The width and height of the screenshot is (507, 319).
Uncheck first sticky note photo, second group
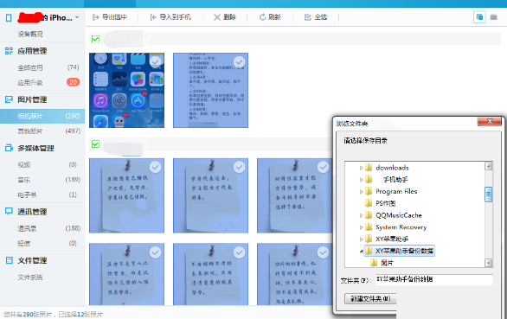[x=156, y=167]
